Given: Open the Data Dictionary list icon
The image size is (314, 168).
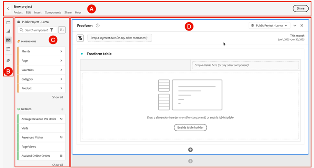Looking at the screenshot, I should [8, 49].
